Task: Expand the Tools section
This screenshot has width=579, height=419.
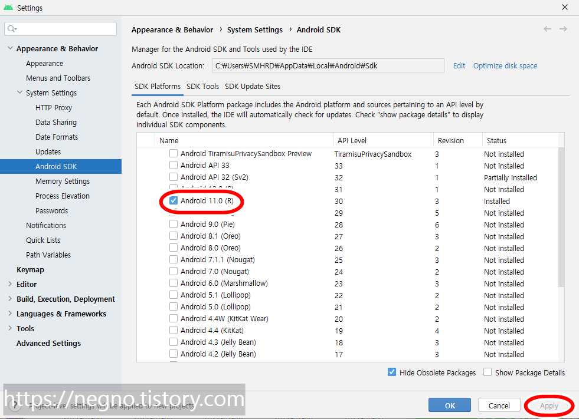Action: coord(10,328)
